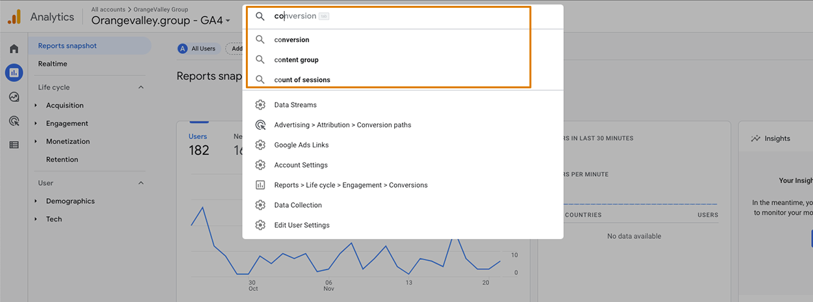Image resolution: width=813 pixels, height=302 pixels.
Task: Open the Demographics section
Action: pos(70,201)
